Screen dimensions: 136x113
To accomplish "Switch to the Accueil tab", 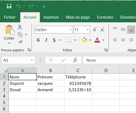I will click(30, 17).
